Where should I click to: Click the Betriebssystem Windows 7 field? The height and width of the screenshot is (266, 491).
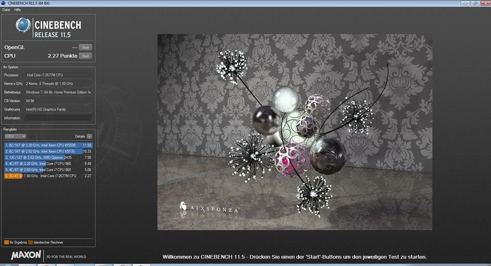58,92
